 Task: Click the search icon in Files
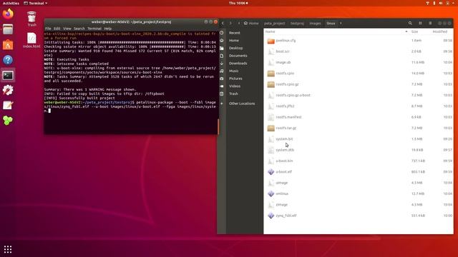point(410,23)
